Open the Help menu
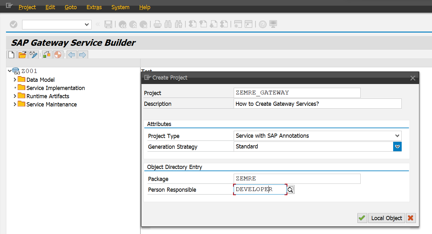432x234 pixels. pos(145,7)
